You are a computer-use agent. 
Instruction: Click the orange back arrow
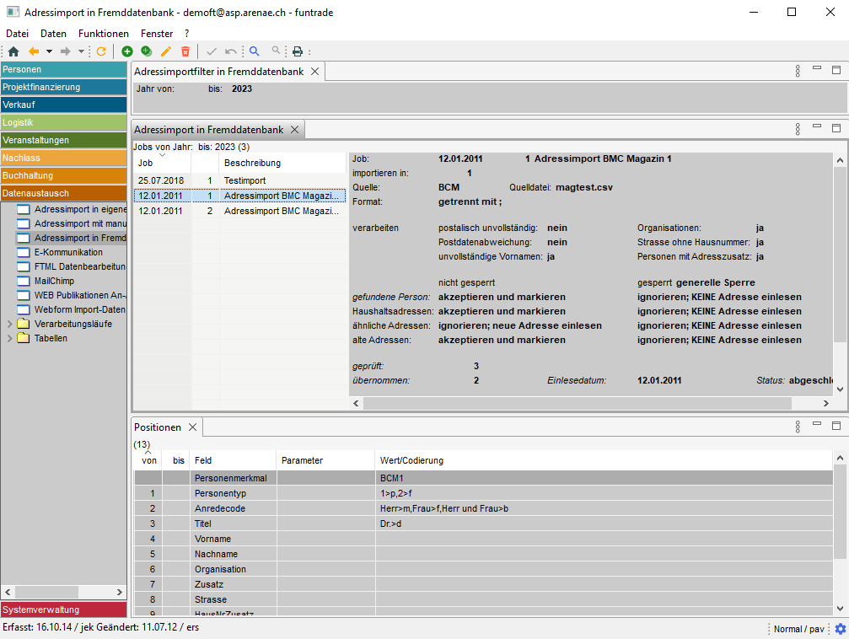point(34,51)
